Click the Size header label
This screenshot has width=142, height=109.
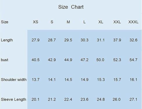tap(5, 22)
